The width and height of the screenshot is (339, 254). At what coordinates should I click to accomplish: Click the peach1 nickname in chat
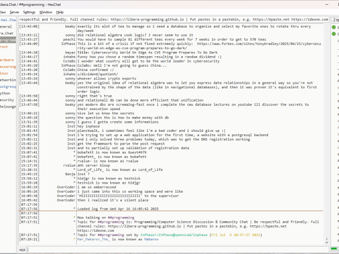tap(69, 39)
